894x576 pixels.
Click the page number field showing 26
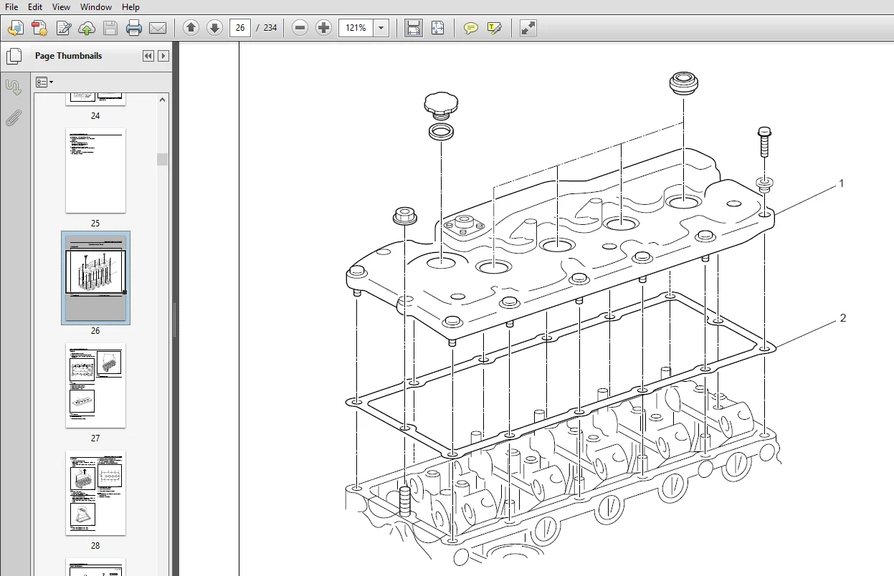(240, 28)
